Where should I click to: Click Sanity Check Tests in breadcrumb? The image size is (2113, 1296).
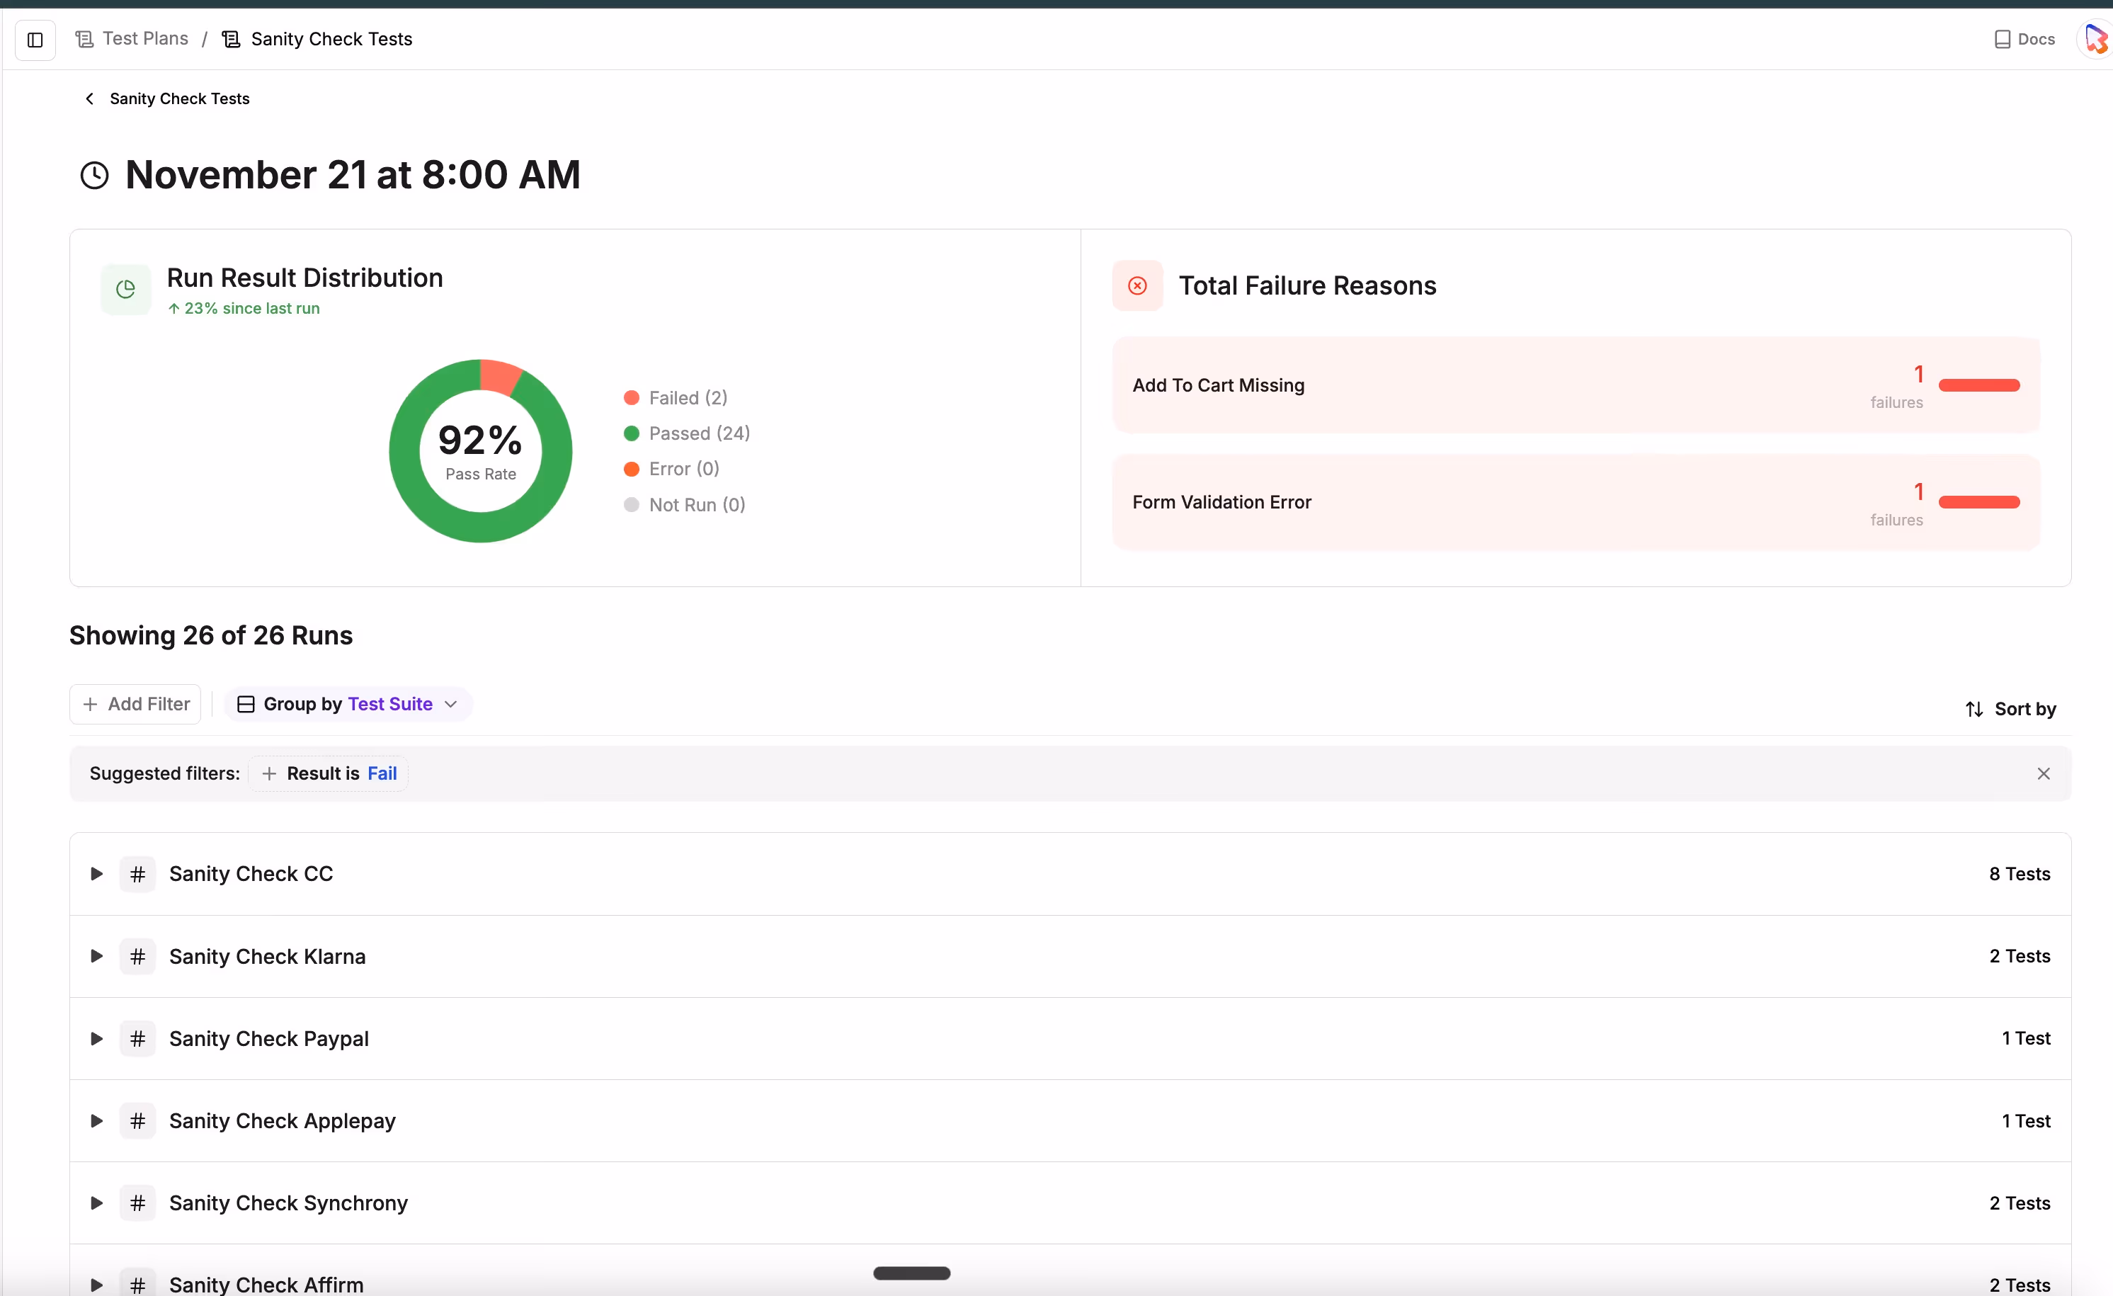(331, 40)
